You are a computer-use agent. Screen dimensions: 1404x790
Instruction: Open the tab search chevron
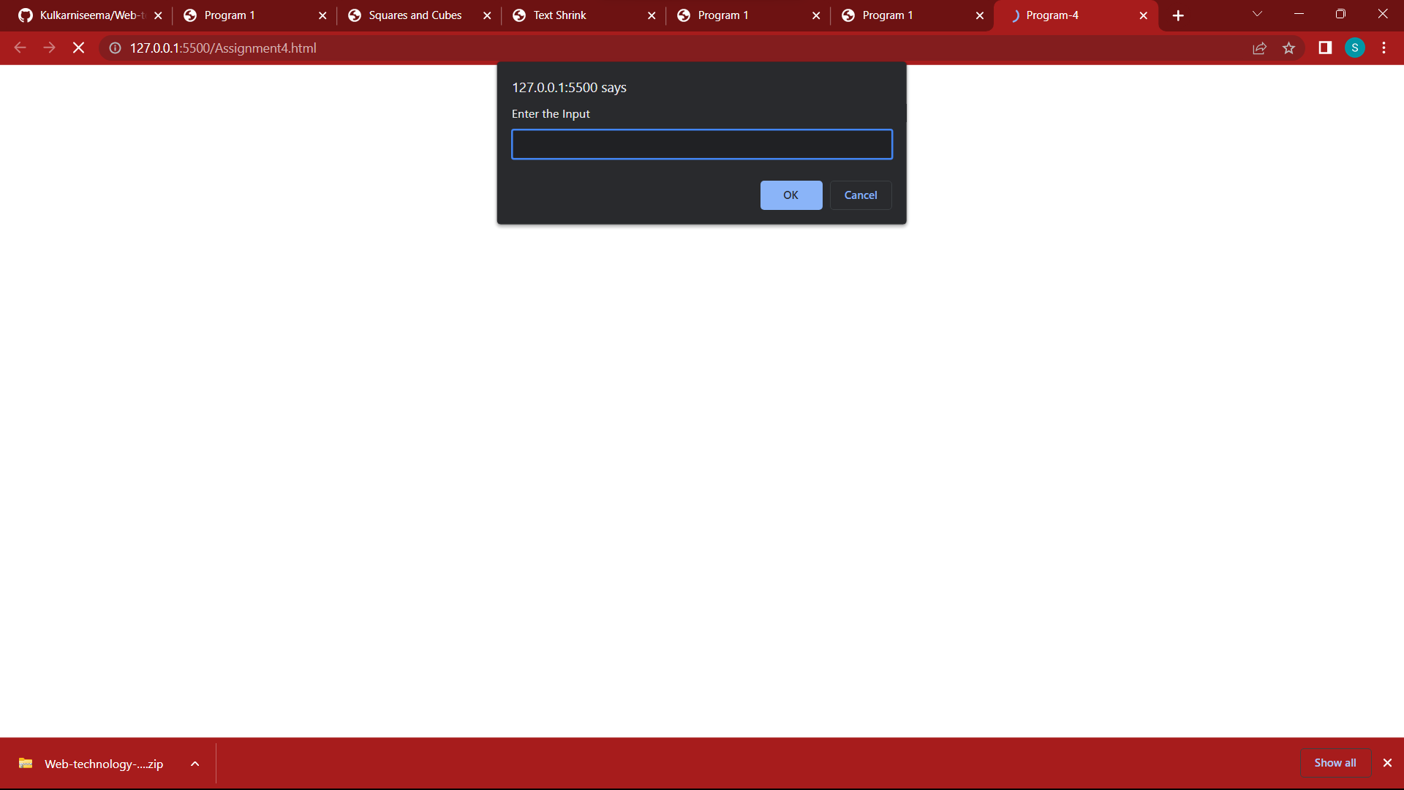pos(1256,14)
